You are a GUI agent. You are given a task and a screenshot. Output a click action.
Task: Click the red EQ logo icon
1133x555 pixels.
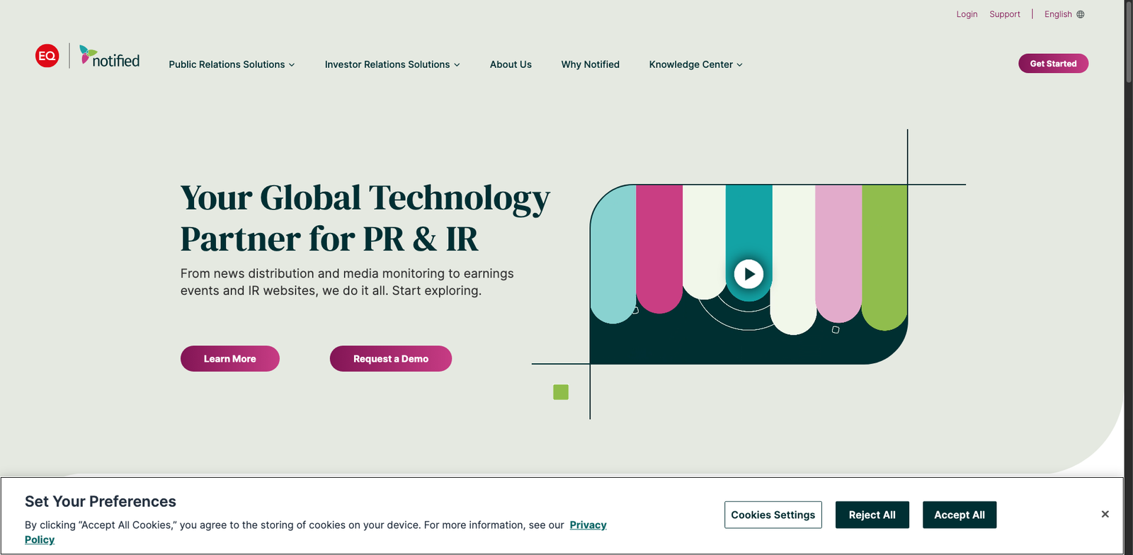47,56
